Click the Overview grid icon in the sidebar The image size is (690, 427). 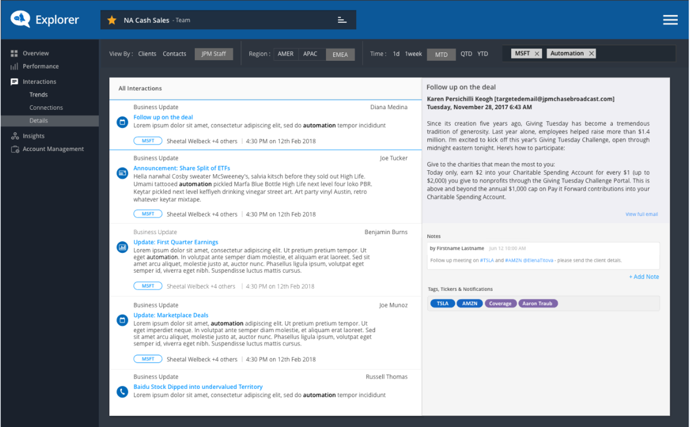point(14,53)
